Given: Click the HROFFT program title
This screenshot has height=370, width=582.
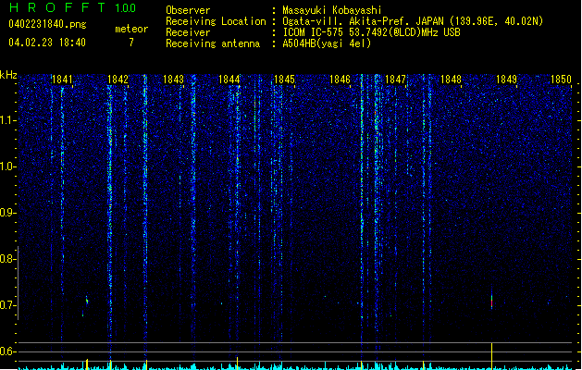Looking at the screenshot, I should tap(57, 7).
